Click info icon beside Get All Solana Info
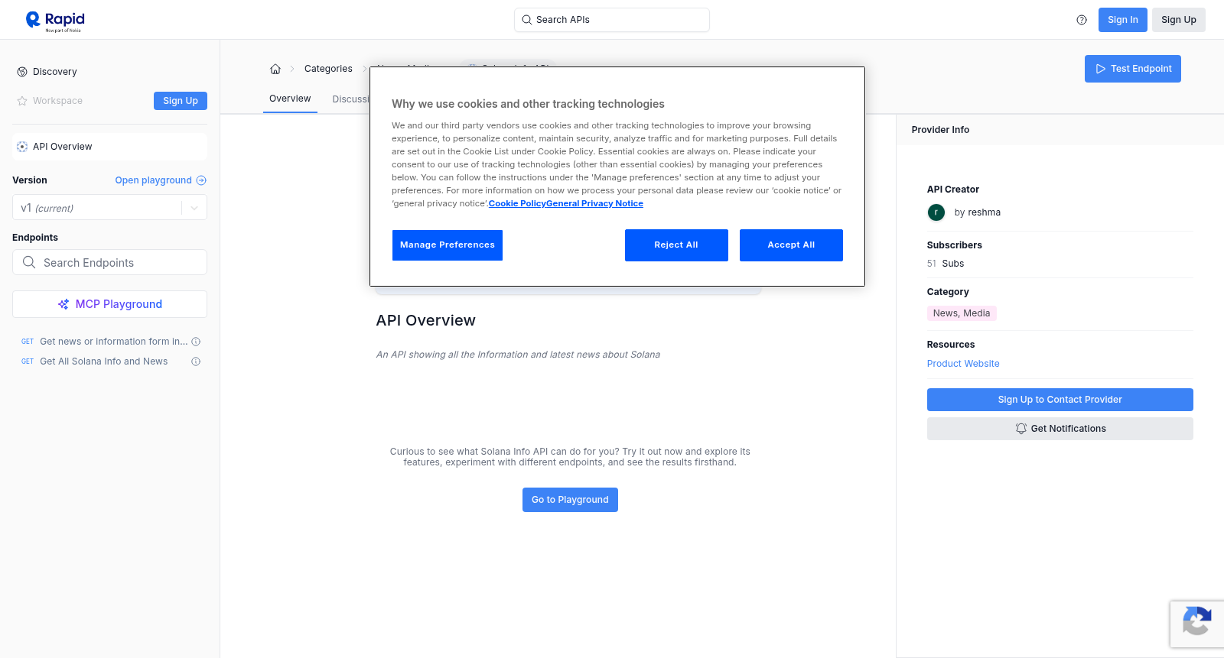The width and height of the screenshot is (1224, 658). click(x=196, y=361)
